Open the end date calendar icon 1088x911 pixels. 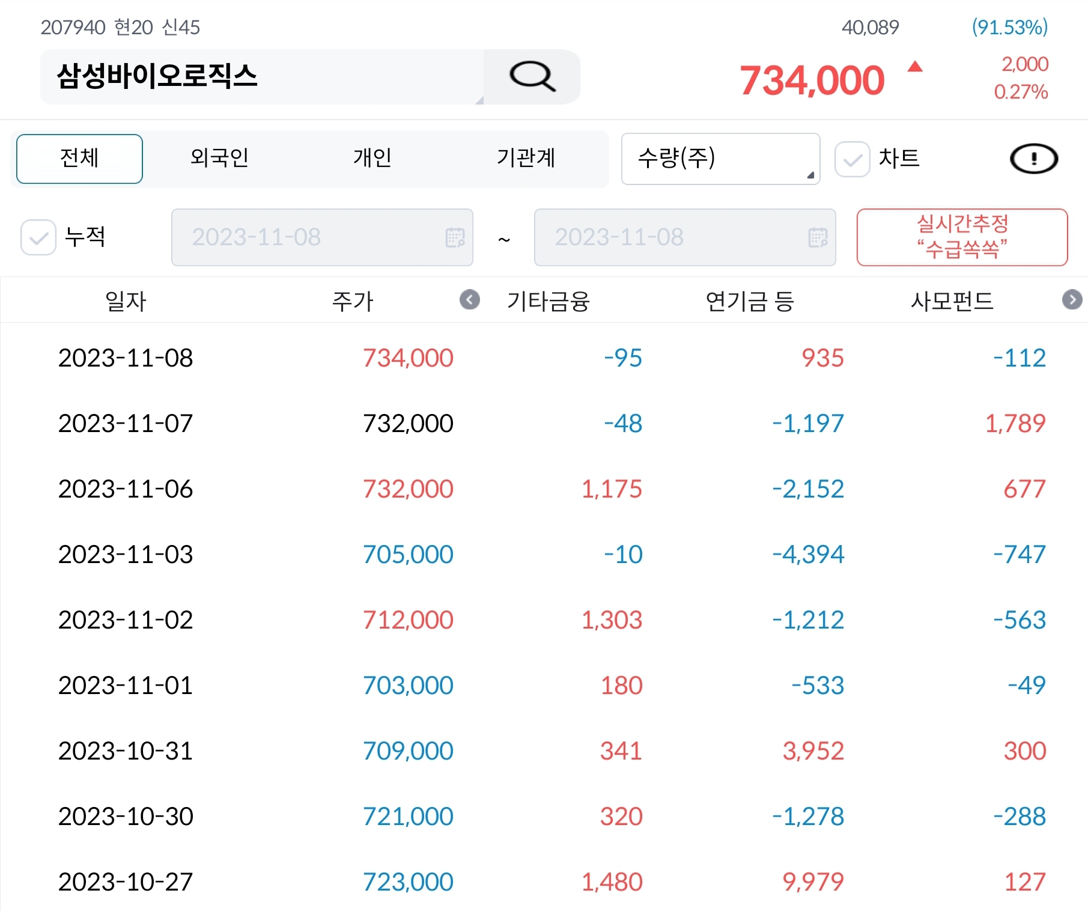818,237
